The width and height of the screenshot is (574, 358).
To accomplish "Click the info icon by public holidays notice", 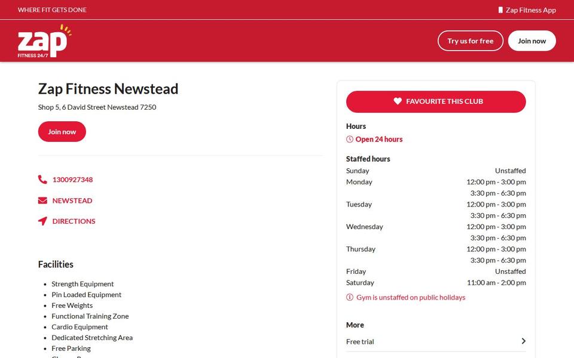I will 350,297.
